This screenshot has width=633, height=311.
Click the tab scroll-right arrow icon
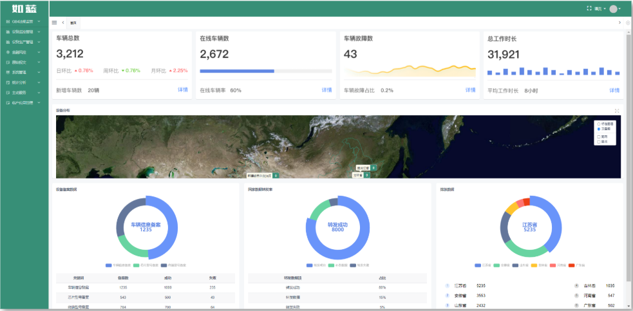[x=621, y=22]
